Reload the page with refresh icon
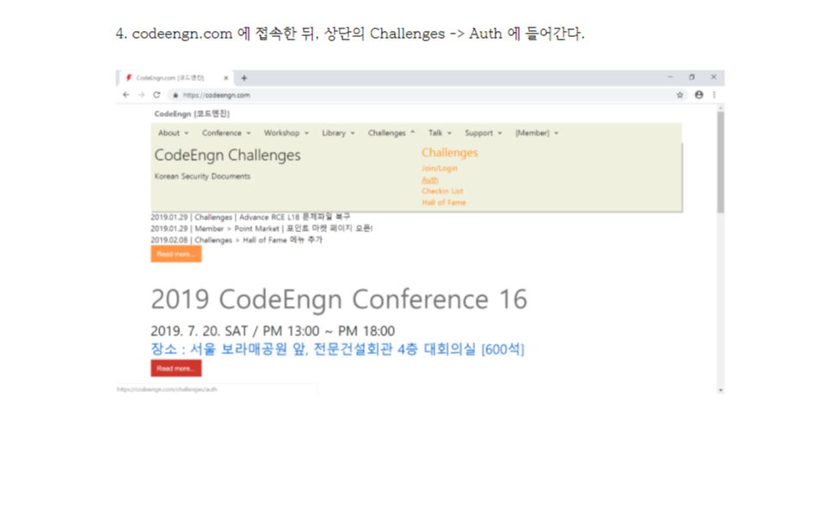The width and height of the screenshot is (831, 509). 157,95
